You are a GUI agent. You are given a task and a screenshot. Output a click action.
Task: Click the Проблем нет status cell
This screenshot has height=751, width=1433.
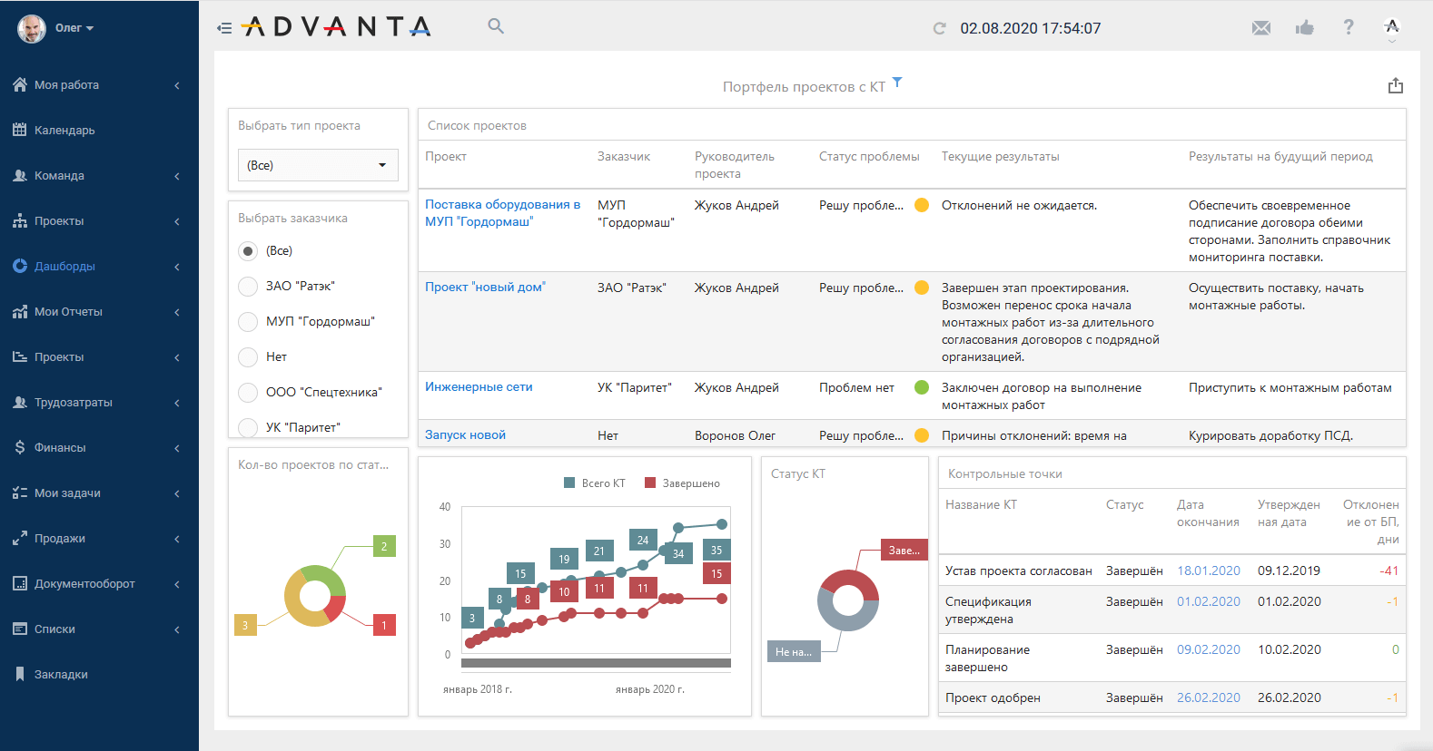tap(856, 387)
